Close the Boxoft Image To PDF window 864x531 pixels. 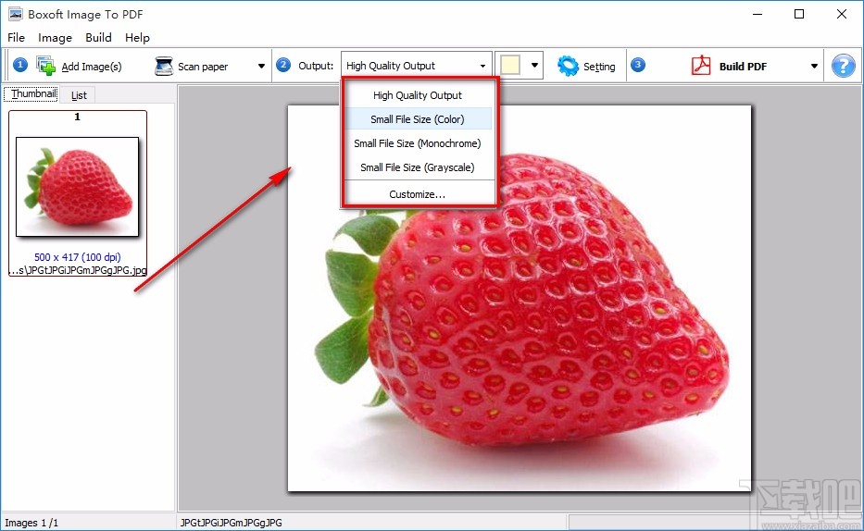(842, 14)
